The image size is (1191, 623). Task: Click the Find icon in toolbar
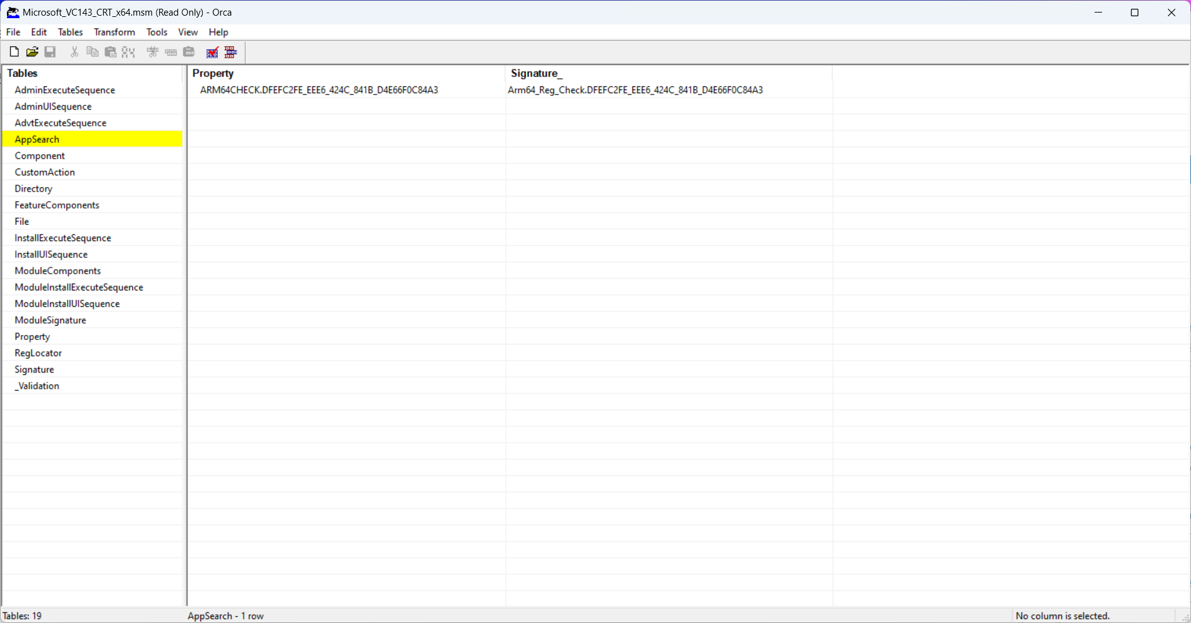point(128,52)
